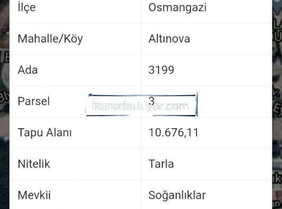Click the Tapu Alanı label
Image resolution: width=282 pixels, height=209 pixels.
pyautogui.click(x=45, y=132)
